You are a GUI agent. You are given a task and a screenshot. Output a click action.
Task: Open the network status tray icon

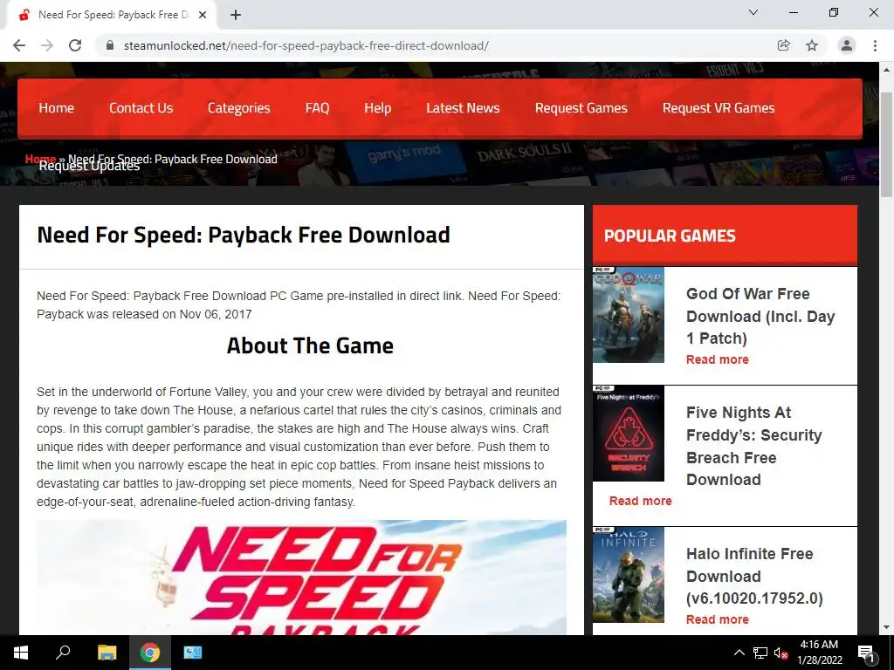pyautogui.click(x=760, y=653)
